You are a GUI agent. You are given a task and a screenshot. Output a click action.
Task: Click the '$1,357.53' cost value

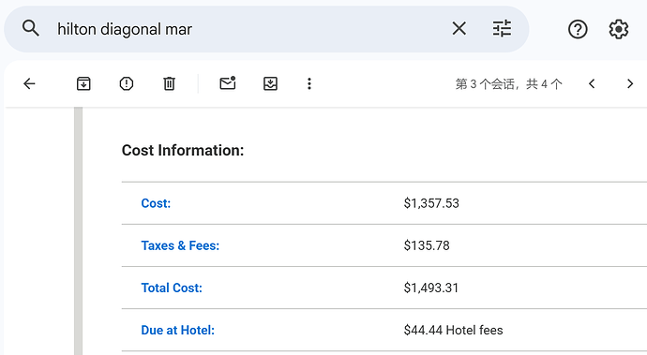[x=431, y=203]
